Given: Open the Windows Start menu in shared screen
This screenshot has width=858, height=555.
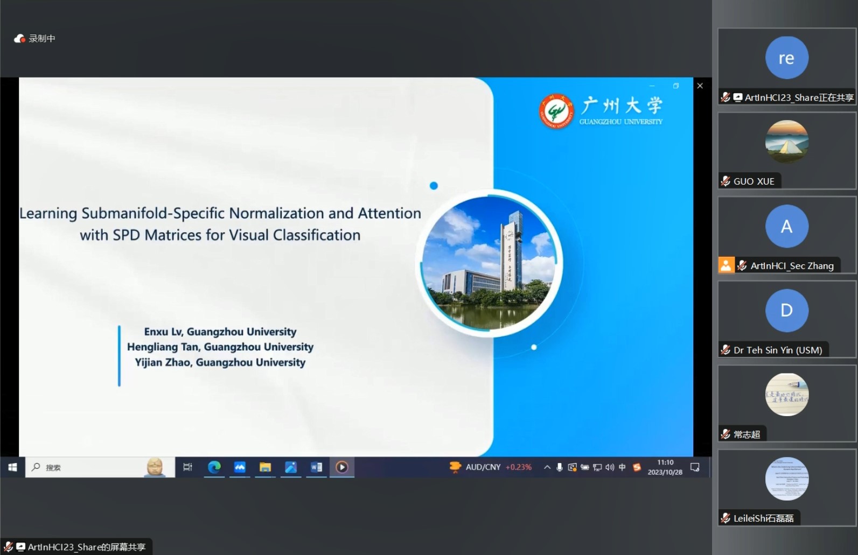Looking at the screenshot, I should click(x=12, y=467).
